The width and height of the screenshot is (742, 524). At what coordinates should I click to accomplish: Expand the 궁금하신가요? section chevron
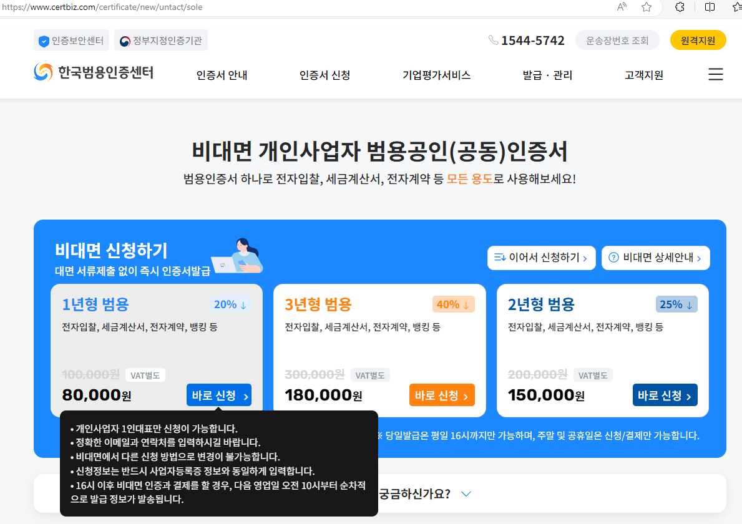[x=466, y=493]
